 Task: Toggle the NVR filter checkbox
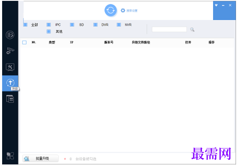pyautogui.click(x=119, y=25)
